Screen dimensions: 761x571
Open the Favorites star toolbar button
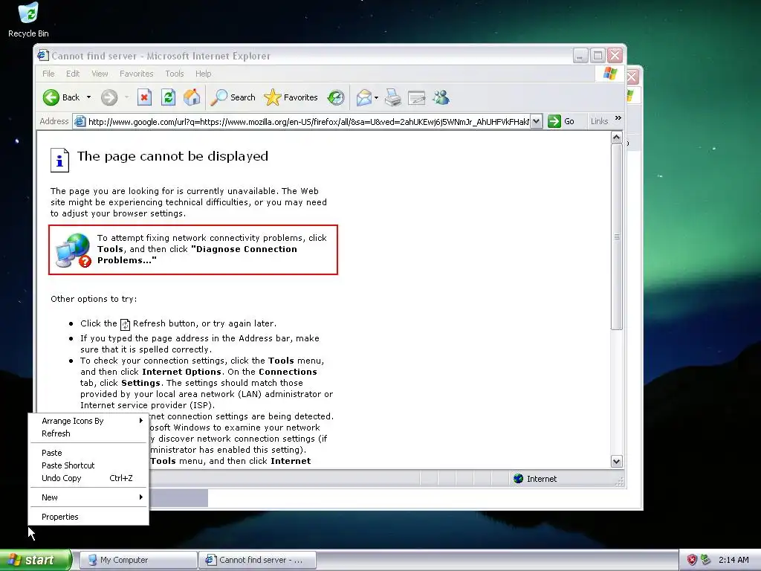point(291,97)
